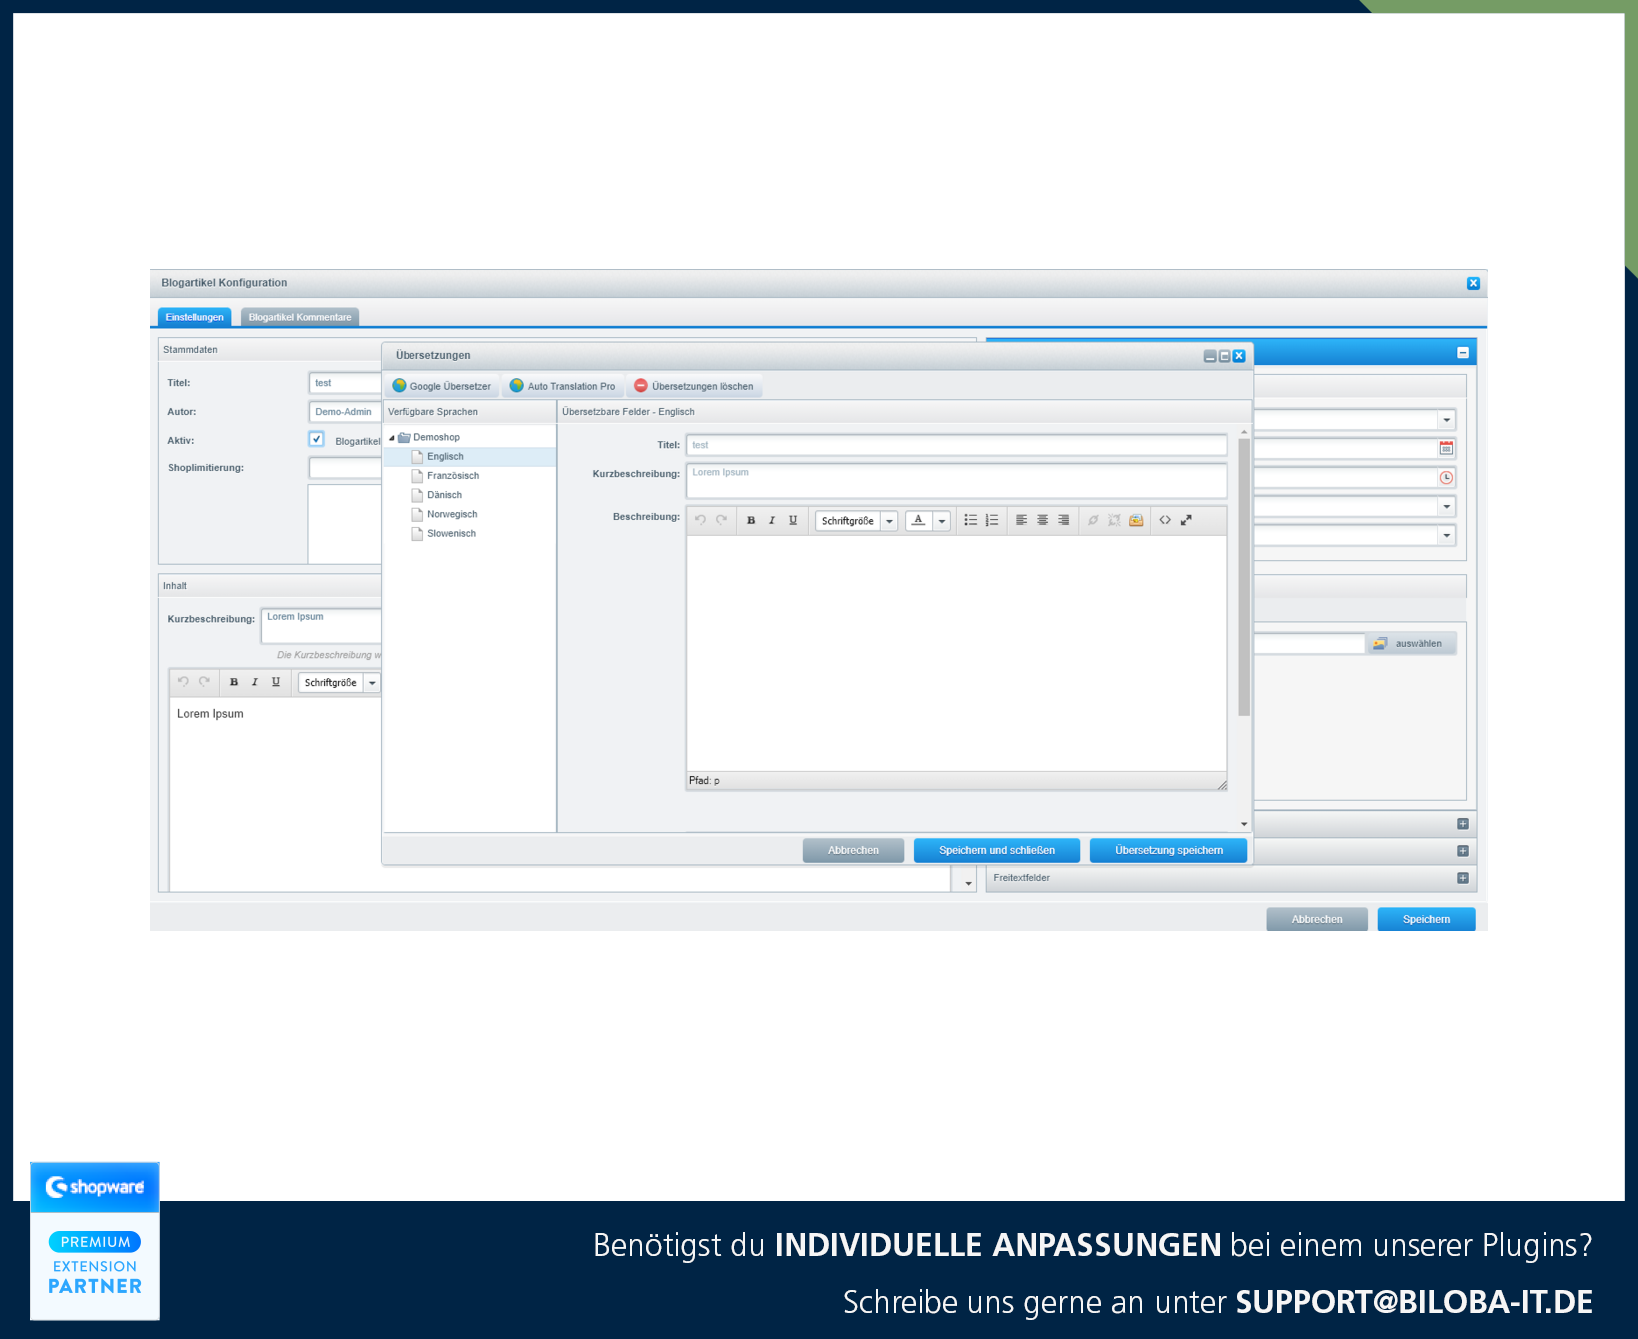Click Übersetzung speichern button
The height and width of the screenshot is (1339, 1638).
[1169, 850]
